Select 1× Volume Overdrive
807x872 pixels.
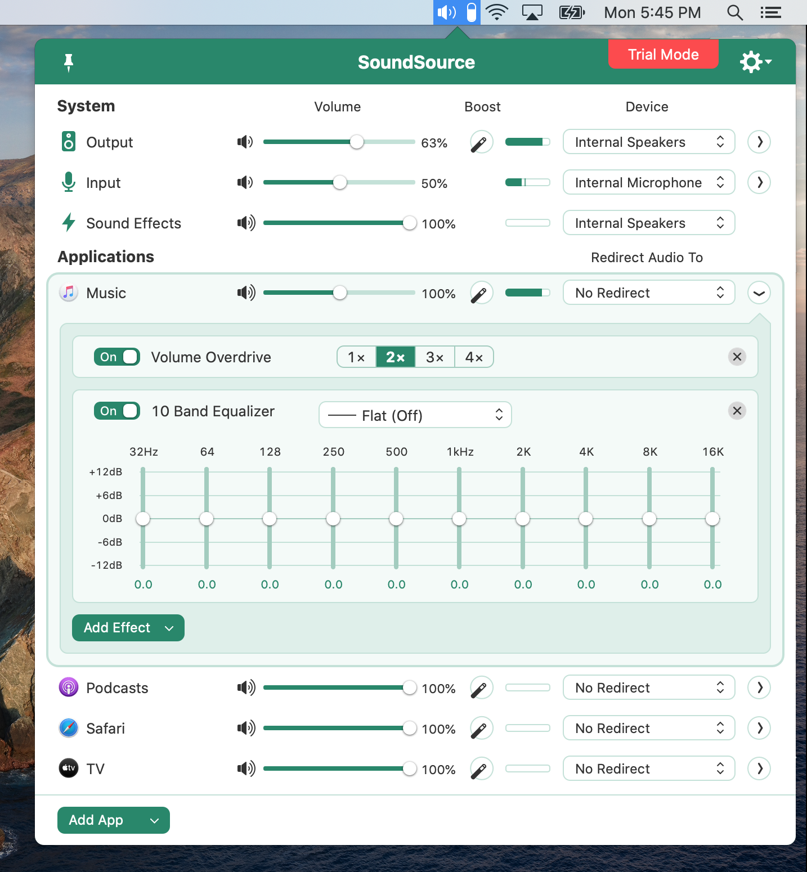point(356,357)
